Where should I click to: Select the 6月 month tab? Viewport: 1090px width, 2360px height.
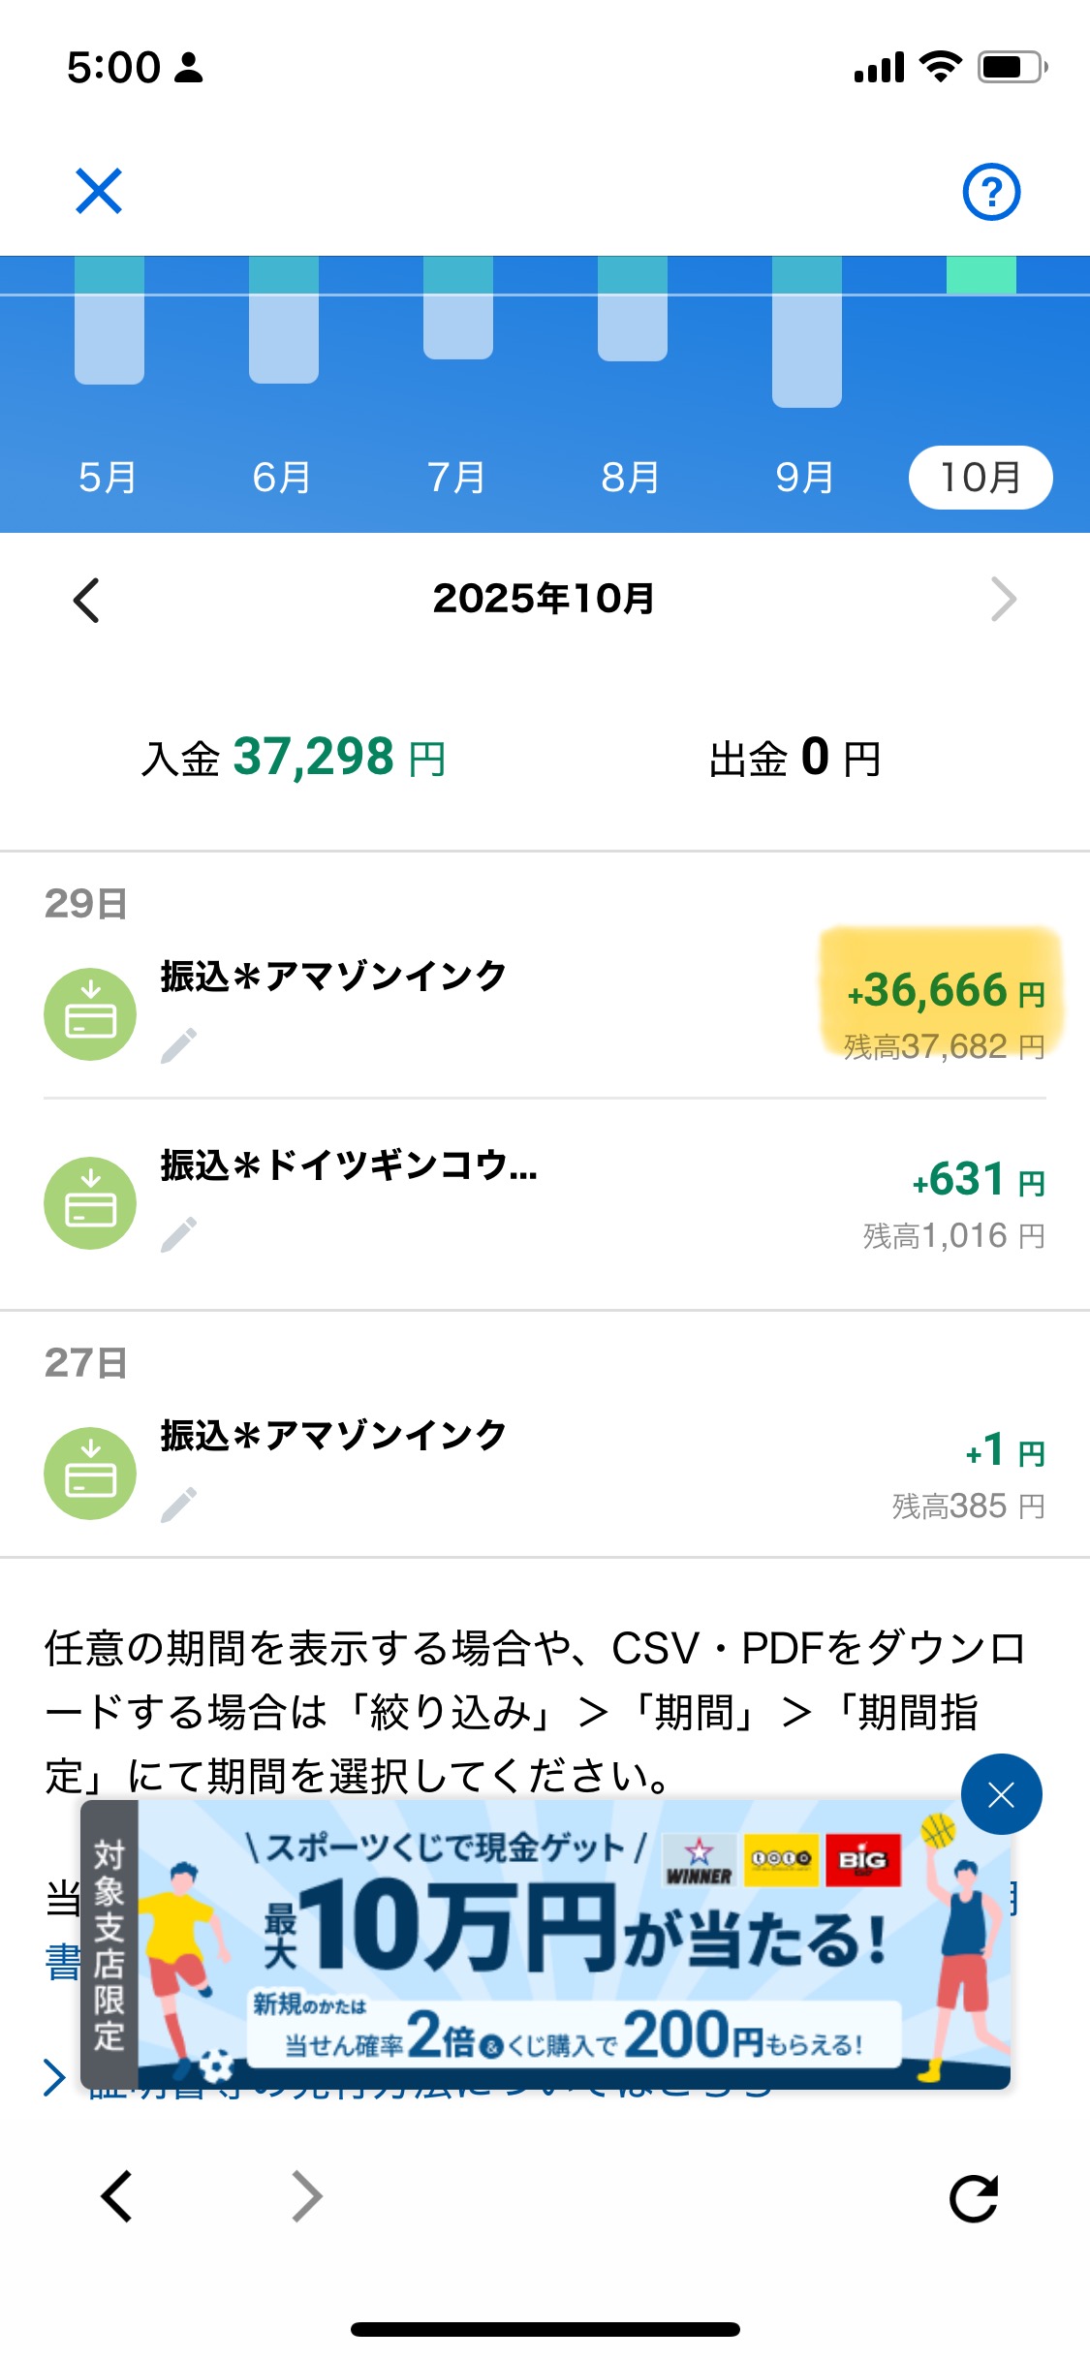(x=282, y=478)
